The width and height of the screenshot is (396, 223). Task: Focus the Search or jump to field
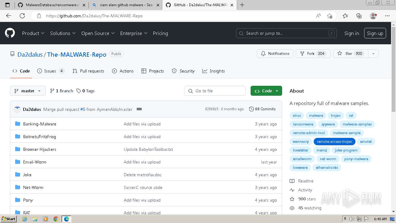(286, 33)
